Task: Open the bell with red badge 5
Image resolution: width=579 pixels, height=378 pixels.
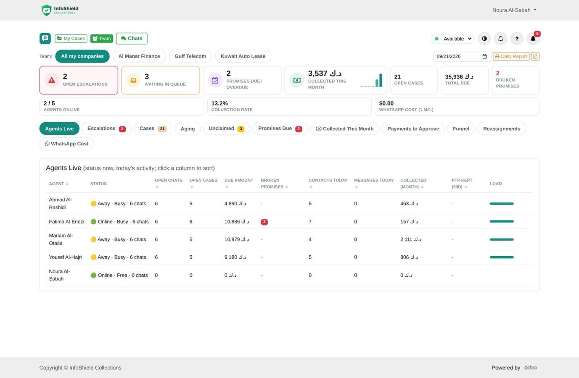Action: (533, 39)
